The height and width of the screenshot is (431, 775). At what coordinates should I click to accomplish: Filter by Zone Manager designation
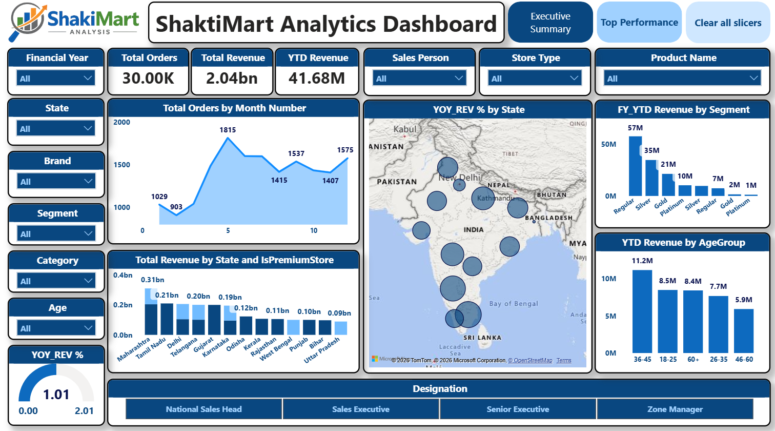pos(675,409)
